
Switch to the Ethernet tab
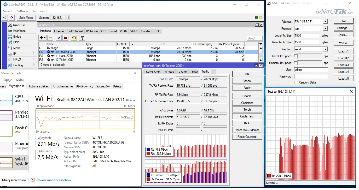click(x=59, y=31)
